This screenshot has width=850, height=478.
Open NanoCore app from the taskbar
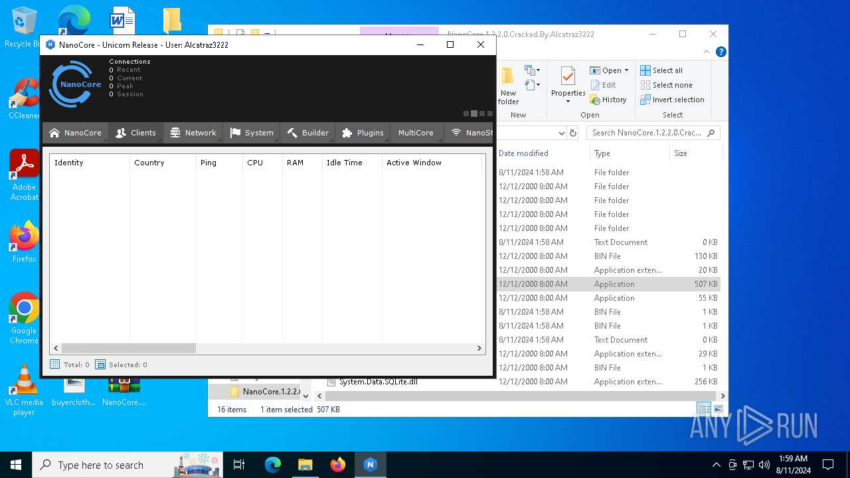coord(371,465)
